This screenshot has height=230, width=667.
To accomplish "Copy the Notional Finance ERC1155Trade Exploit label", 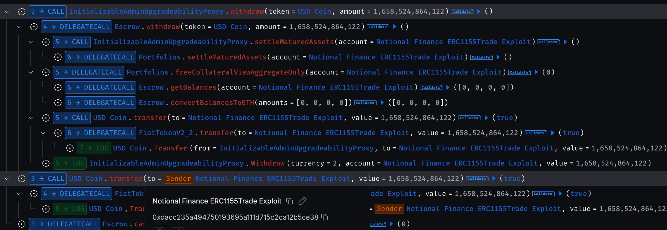I will (x=290, y=201).
